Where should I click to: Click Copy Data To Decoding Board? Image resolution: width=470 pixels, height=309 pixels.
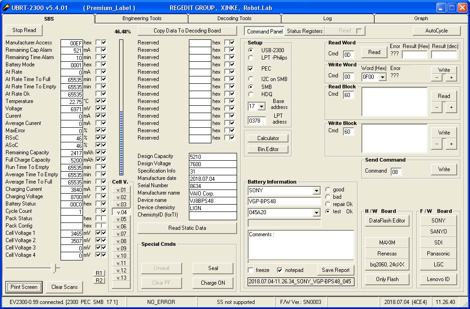click(x=187, y=31)
